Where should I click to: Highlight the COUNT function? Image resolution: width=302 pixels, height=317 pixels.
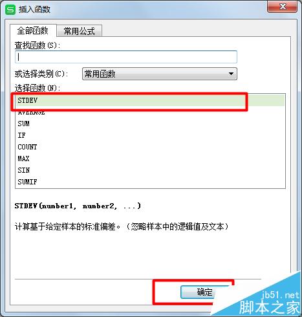(150, 147)
